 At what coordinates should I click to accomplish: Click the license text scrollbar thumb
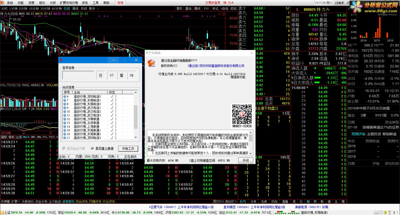251,138
